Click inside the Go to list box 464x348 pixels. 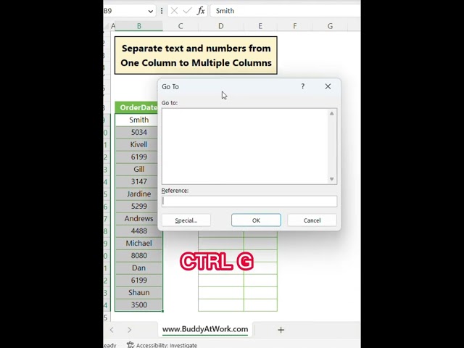click(245, 146)
